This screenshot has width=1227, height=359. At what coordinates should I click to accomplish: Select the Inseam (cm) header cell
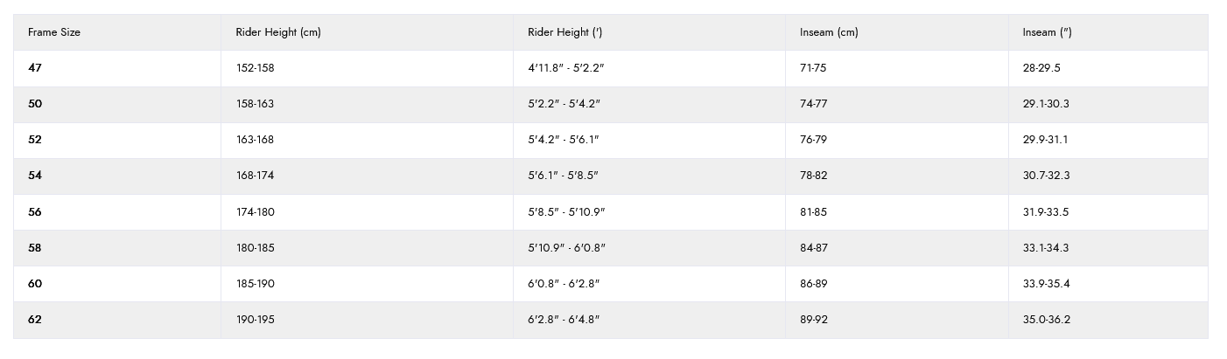[x=829, y=32]
